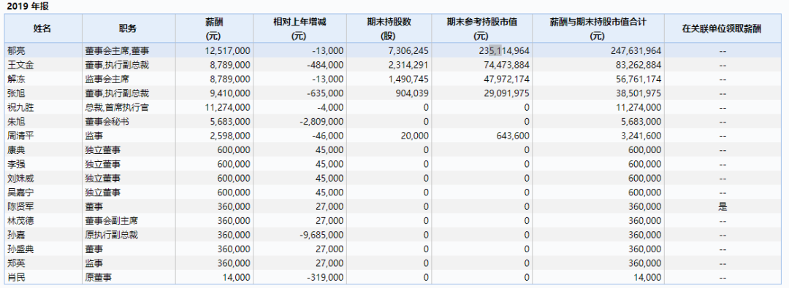Click salary value 14,000 in 薪酬 column
Image resolution: width=789 pixels, height=288 pixels.
click(237, 277)
